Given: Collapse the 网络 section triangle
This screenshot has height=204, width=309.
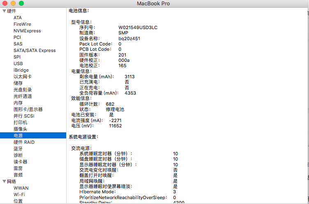Looking at the screenshot, I should pyautogui.click(x=4, y=181).
